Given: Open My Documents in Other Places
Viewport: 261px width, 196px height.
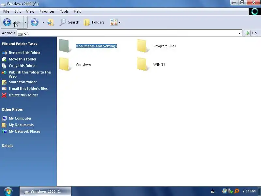Looking at the screenshot, I should pyautogui.click(x=21, y=125).
